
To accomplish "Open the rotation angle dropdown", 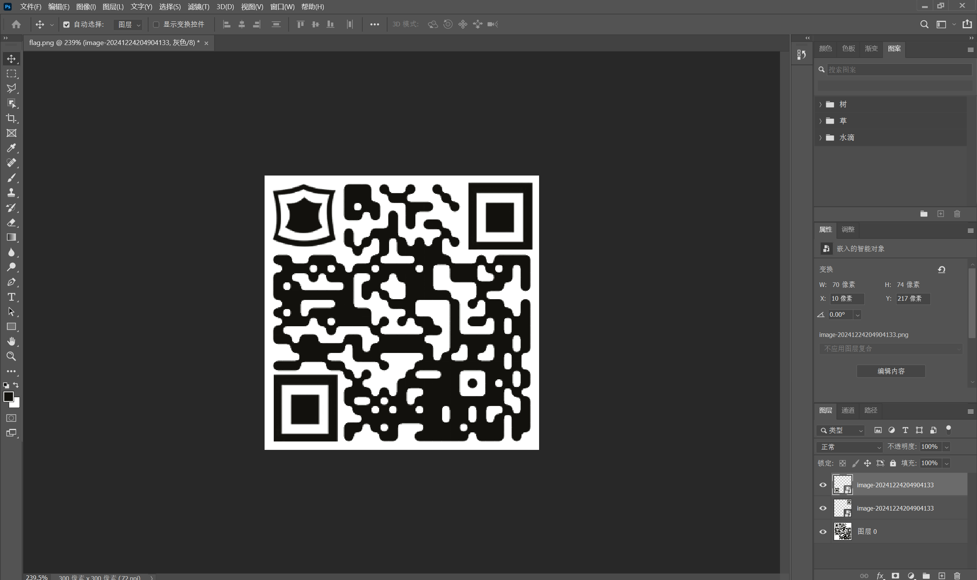I will pyautogui.click(x=857, y=315).
